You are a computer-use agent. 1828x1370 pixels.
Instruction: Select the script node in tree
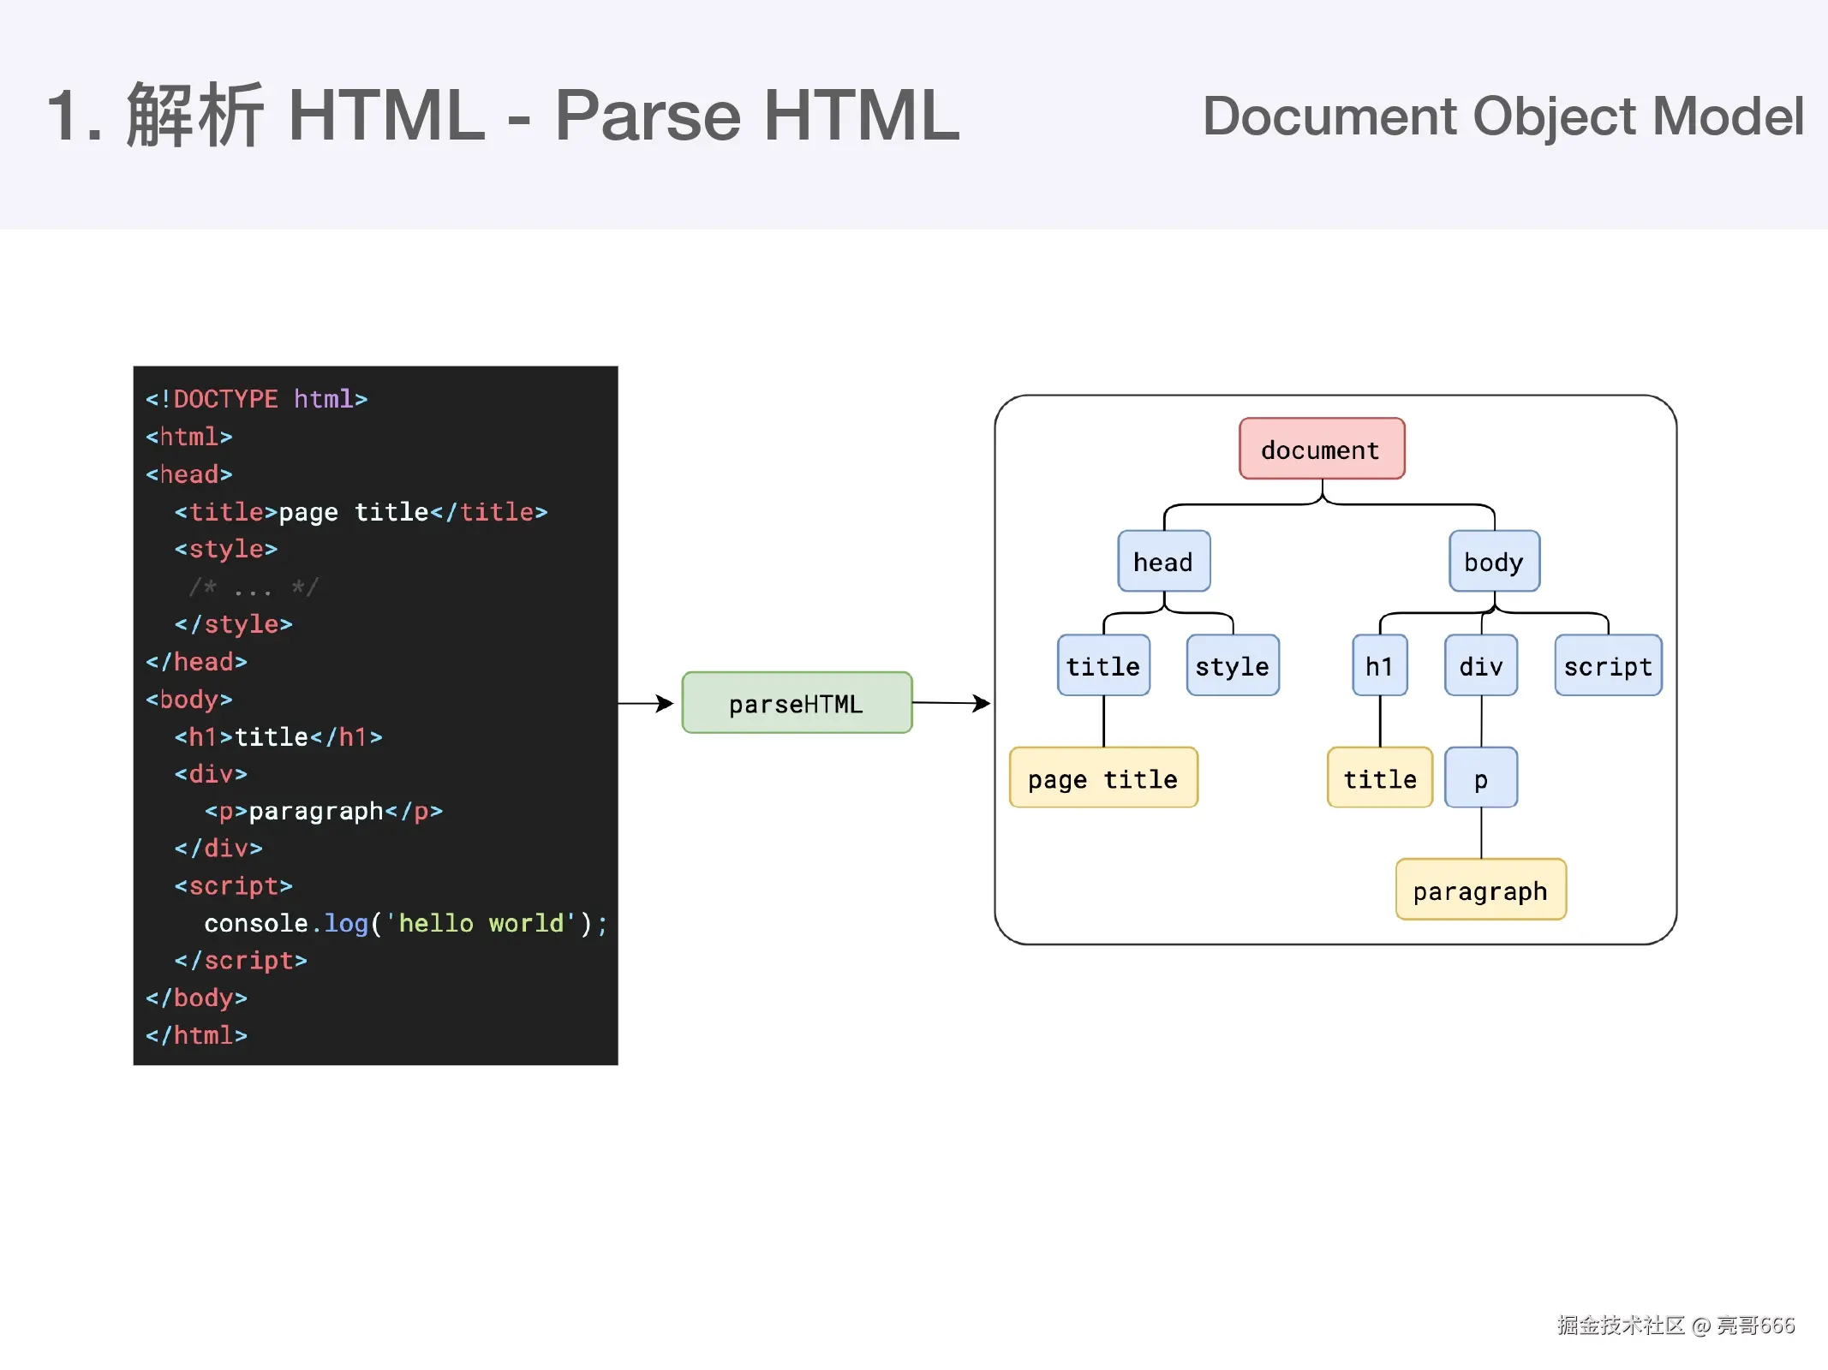click(1607, 665)
